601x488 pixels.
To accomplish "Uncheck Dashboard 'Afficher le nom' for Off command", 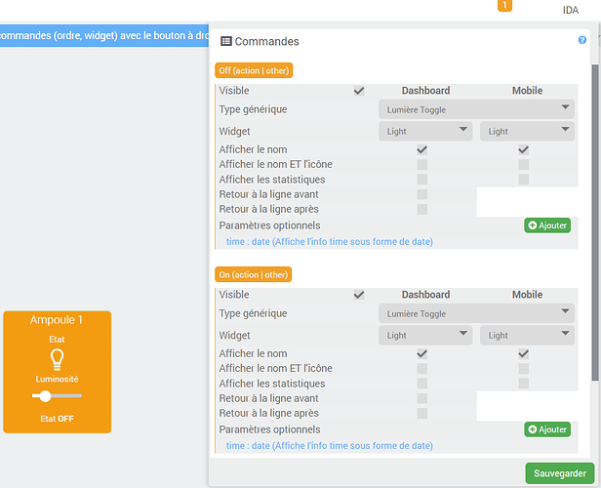I will tap(421, 150).
